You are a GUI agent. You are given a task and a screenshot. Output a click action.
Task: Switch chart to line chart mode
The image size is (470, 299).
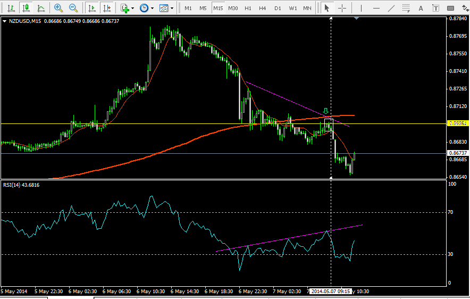[41, 8]
